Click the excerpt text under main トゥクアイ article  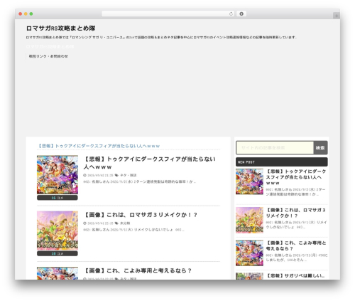(140, 181)
